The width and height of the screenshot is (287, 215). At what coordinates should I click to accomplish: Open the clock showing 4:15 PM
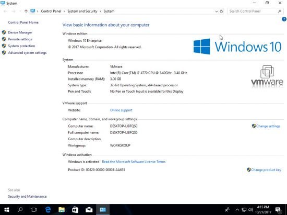tap(263, 210)
